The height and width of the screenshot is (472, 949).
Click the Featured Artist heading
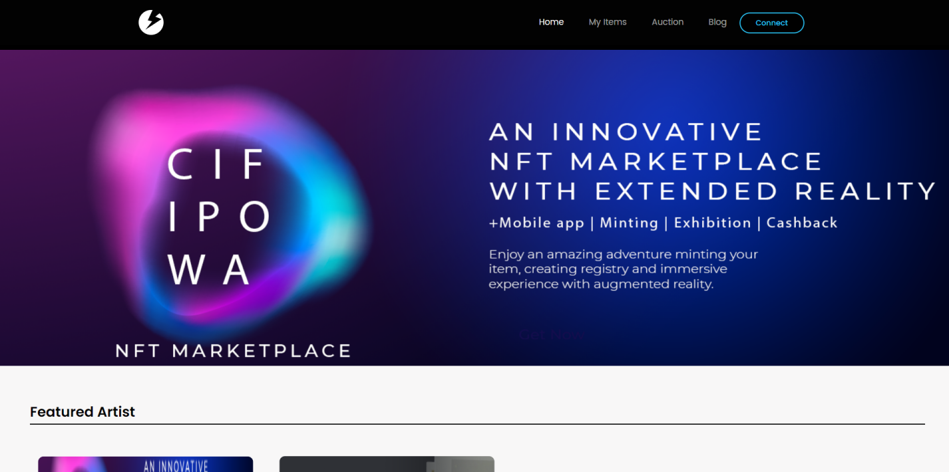83,412
